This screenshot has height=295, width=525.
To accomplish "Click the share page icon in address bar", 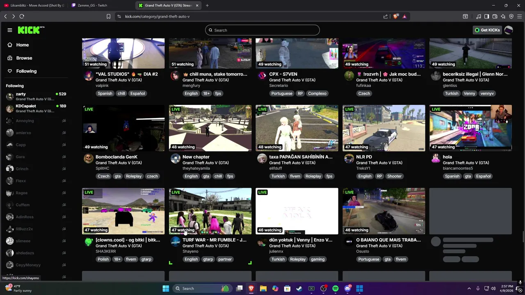I will pos(386,16).
